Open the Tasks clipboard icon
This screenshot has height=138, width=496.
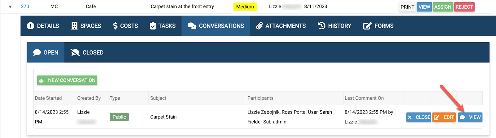pos(153,26)
